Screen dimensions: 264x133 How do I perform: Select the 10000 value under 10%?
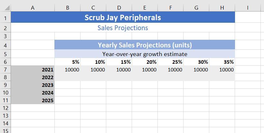[x=93, y=70]
